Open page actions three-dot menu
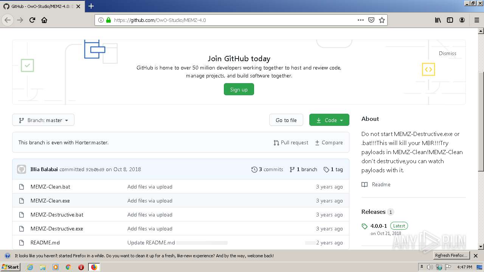484x272 pixels. (x=361, y=20)
